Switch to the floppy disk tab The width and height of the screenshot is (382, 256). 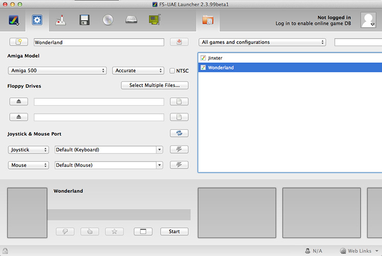85,20
